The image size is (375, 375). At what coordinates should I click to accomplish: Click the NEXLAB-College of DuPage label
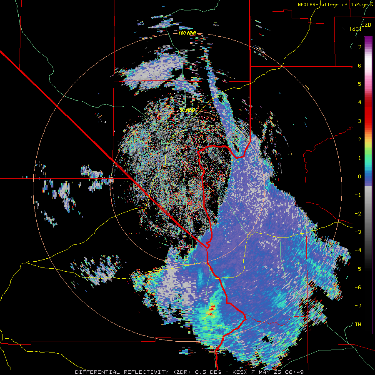coord(335,5)
